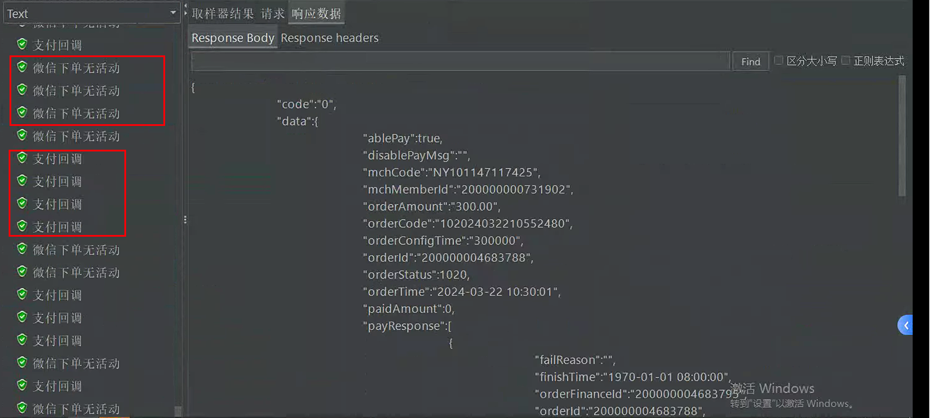Click the results tree scrollbar thumb at bottom
This screenshot has width=930, height=418.
(x=178, y=411)
